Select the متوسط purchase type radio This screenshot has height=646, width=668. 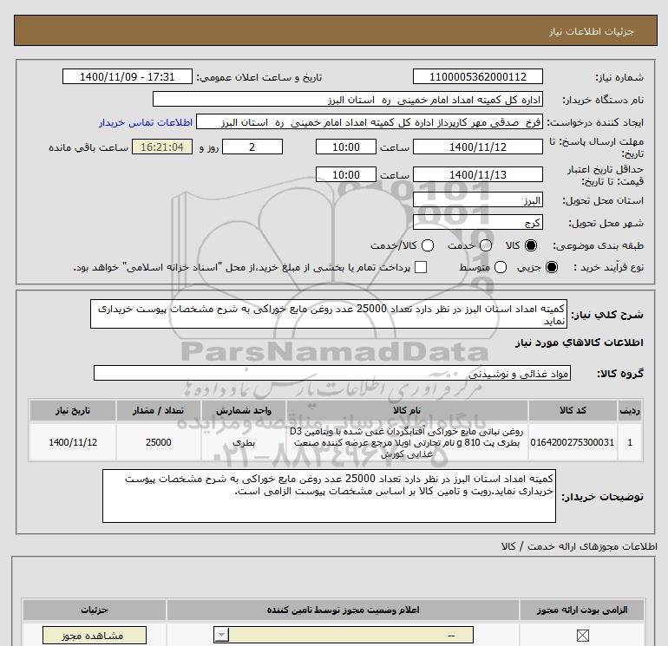tap(501, 267)
